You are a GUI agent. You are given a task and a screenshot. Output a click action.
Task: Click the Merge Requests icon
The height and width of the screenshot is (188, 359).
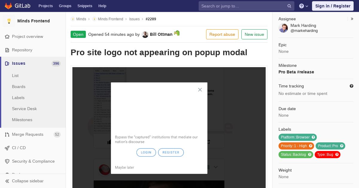(7, 135)
